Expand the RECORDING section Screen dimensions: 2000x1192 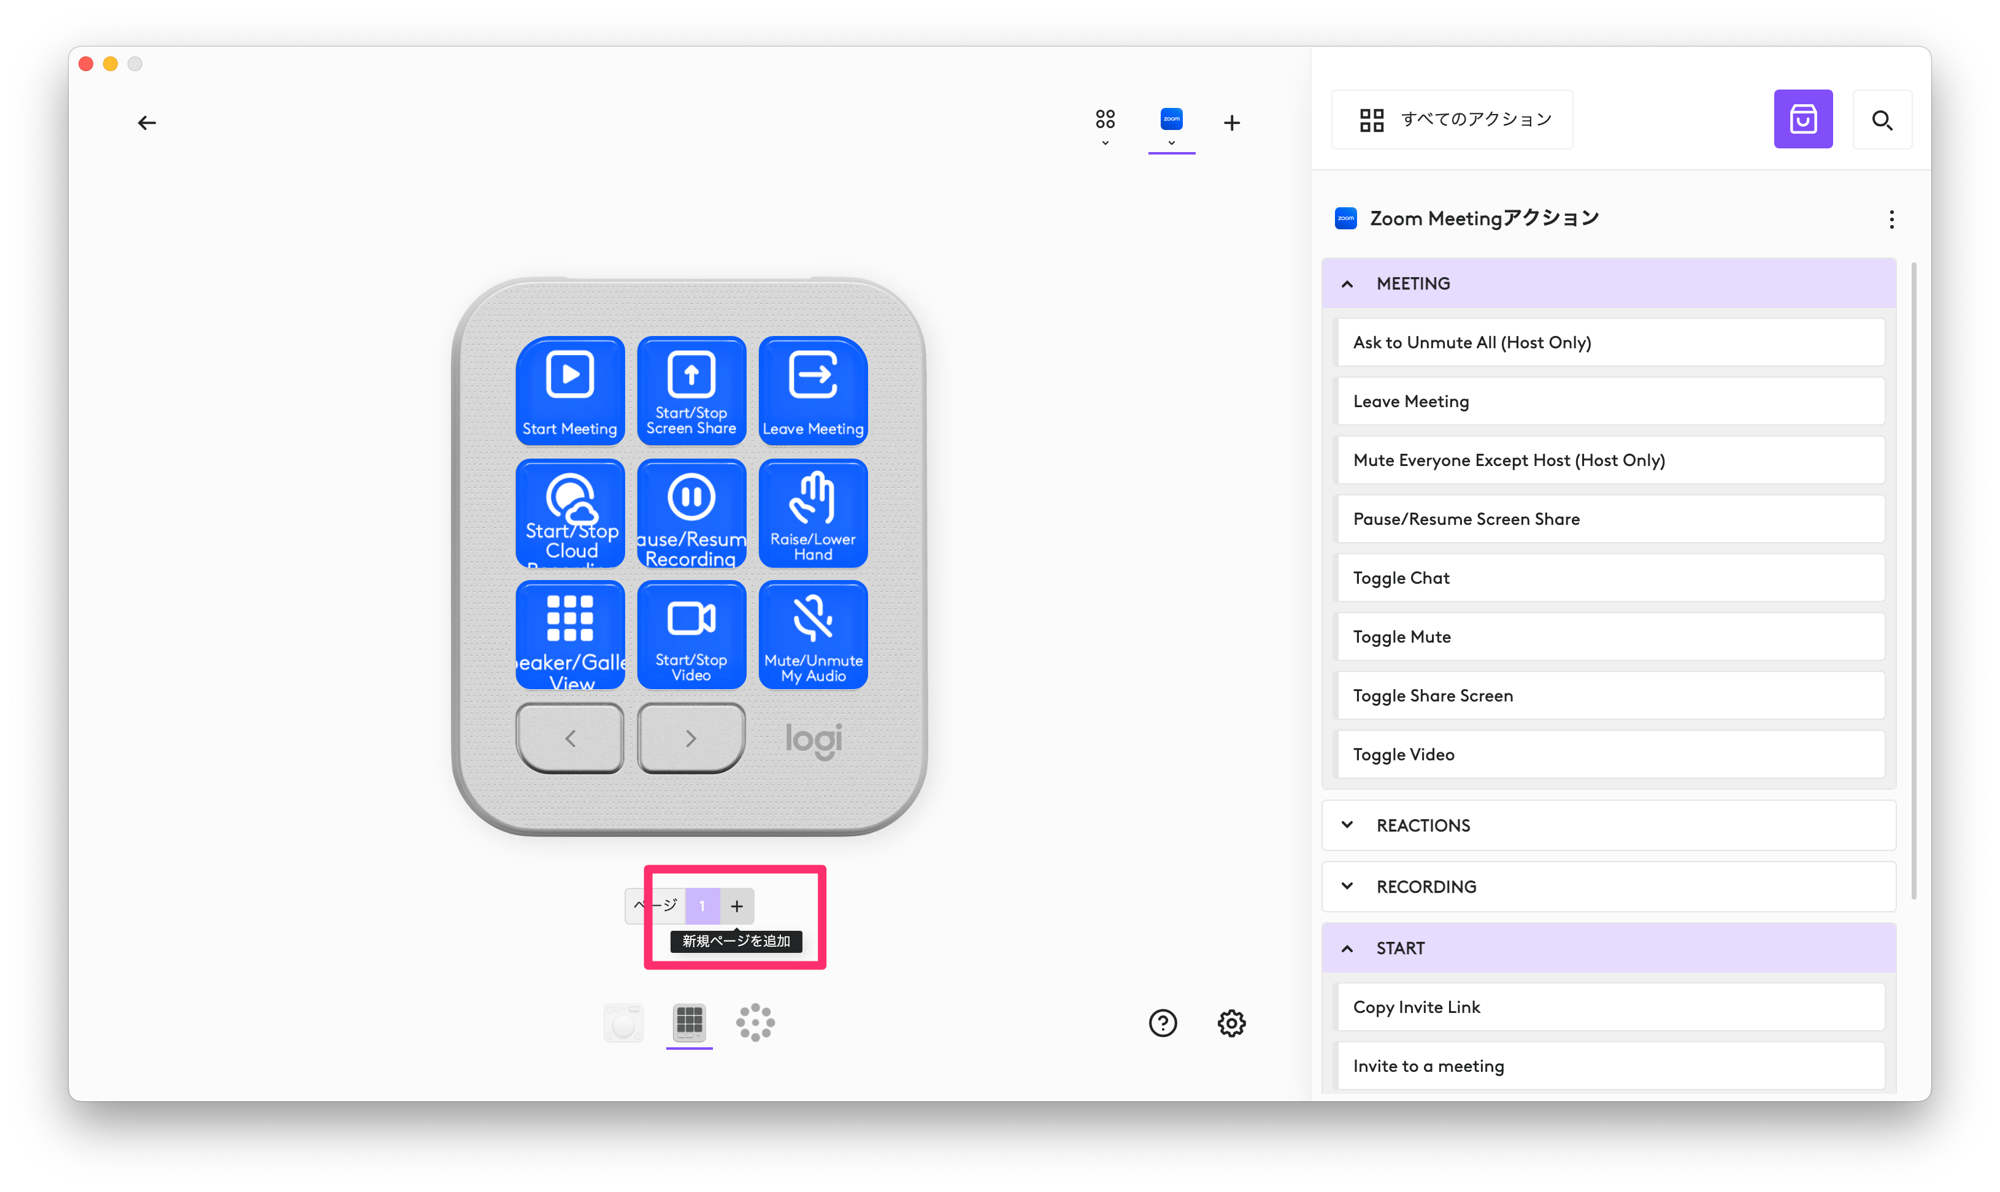click(x=1347, y=886)
